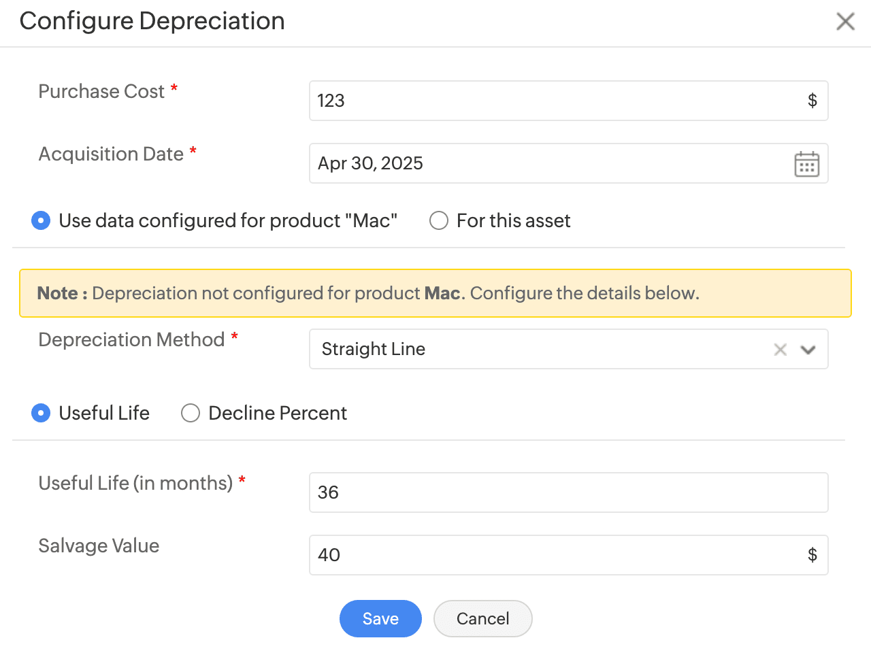Close the Configure Depreciation dialog

point(845,22)
